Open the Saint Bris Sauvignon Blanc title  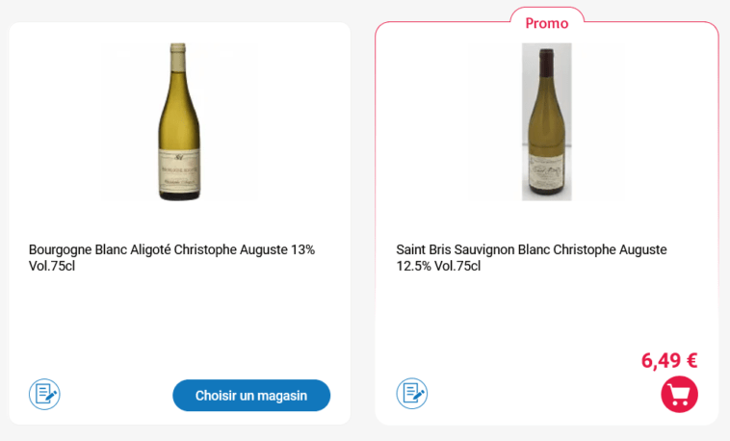point(532,257)
